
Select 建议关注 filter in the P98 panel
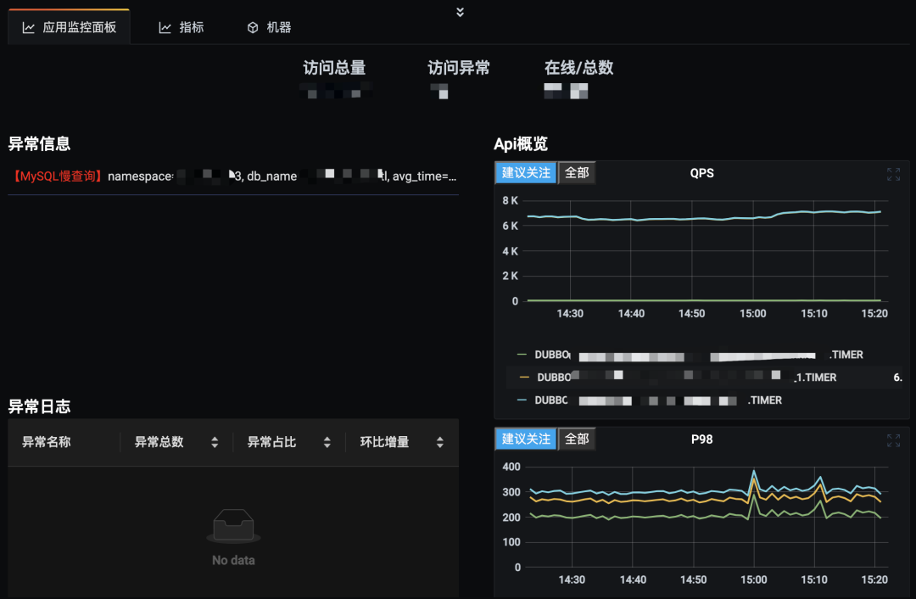tap(525, 439)
